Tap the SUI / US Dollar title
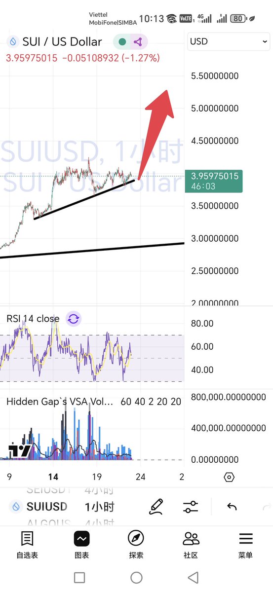 pyautogui.click(x=62, y=42)
